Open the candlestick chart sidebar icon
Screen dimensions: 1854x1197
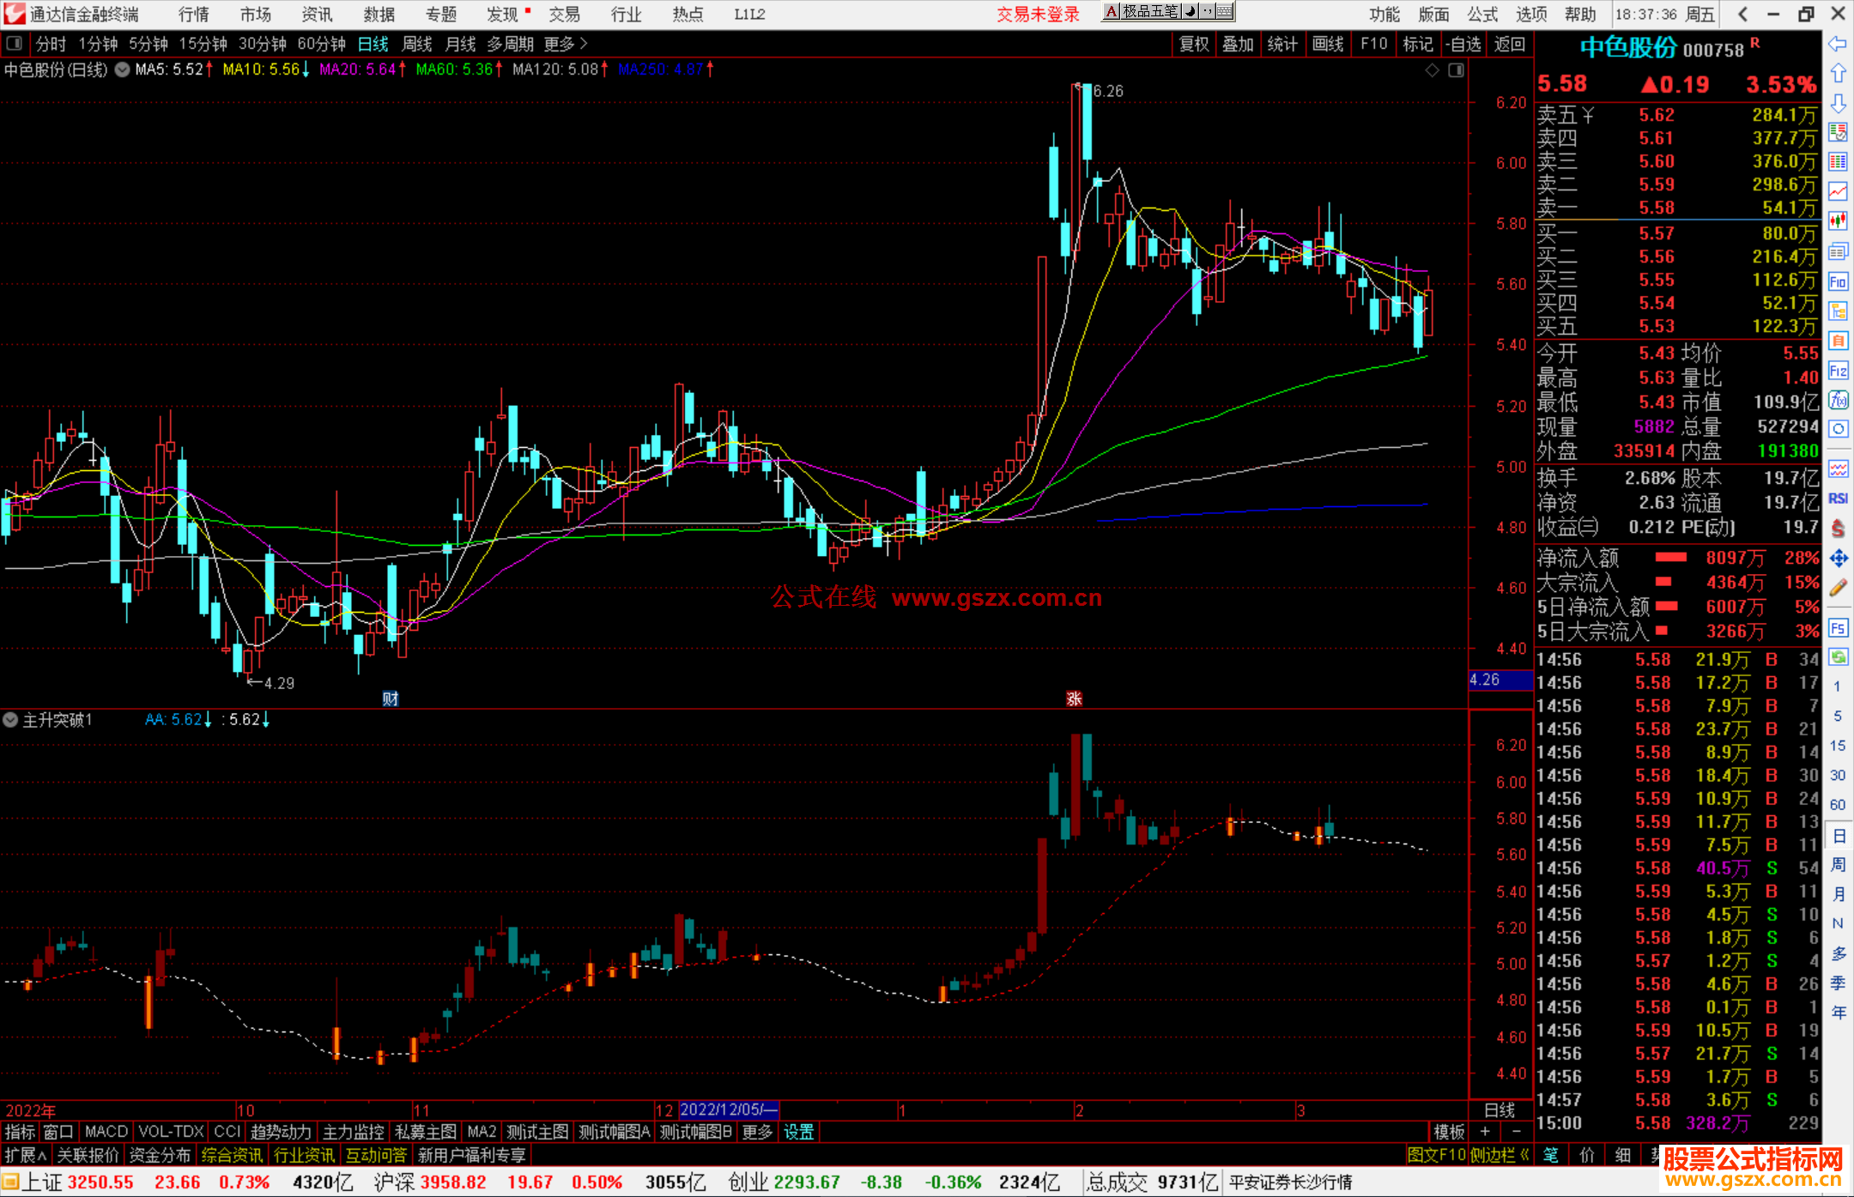tap(1838, 221)
